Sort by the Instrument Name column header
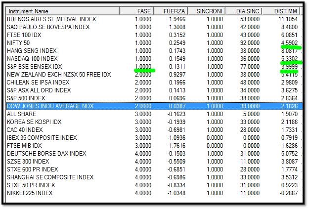This screenshot has height=209, width=309. point(62,11)
